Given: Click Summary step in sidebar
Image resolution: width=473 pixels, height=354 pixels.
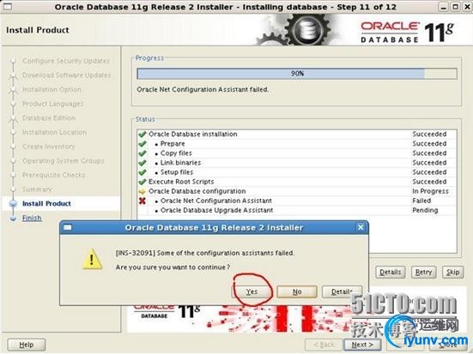Looking at the screenshot, I should click(37, 189).
